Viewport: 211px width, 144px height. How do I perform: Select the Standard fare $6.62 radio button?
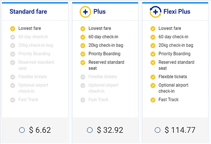tap(22, 130)
